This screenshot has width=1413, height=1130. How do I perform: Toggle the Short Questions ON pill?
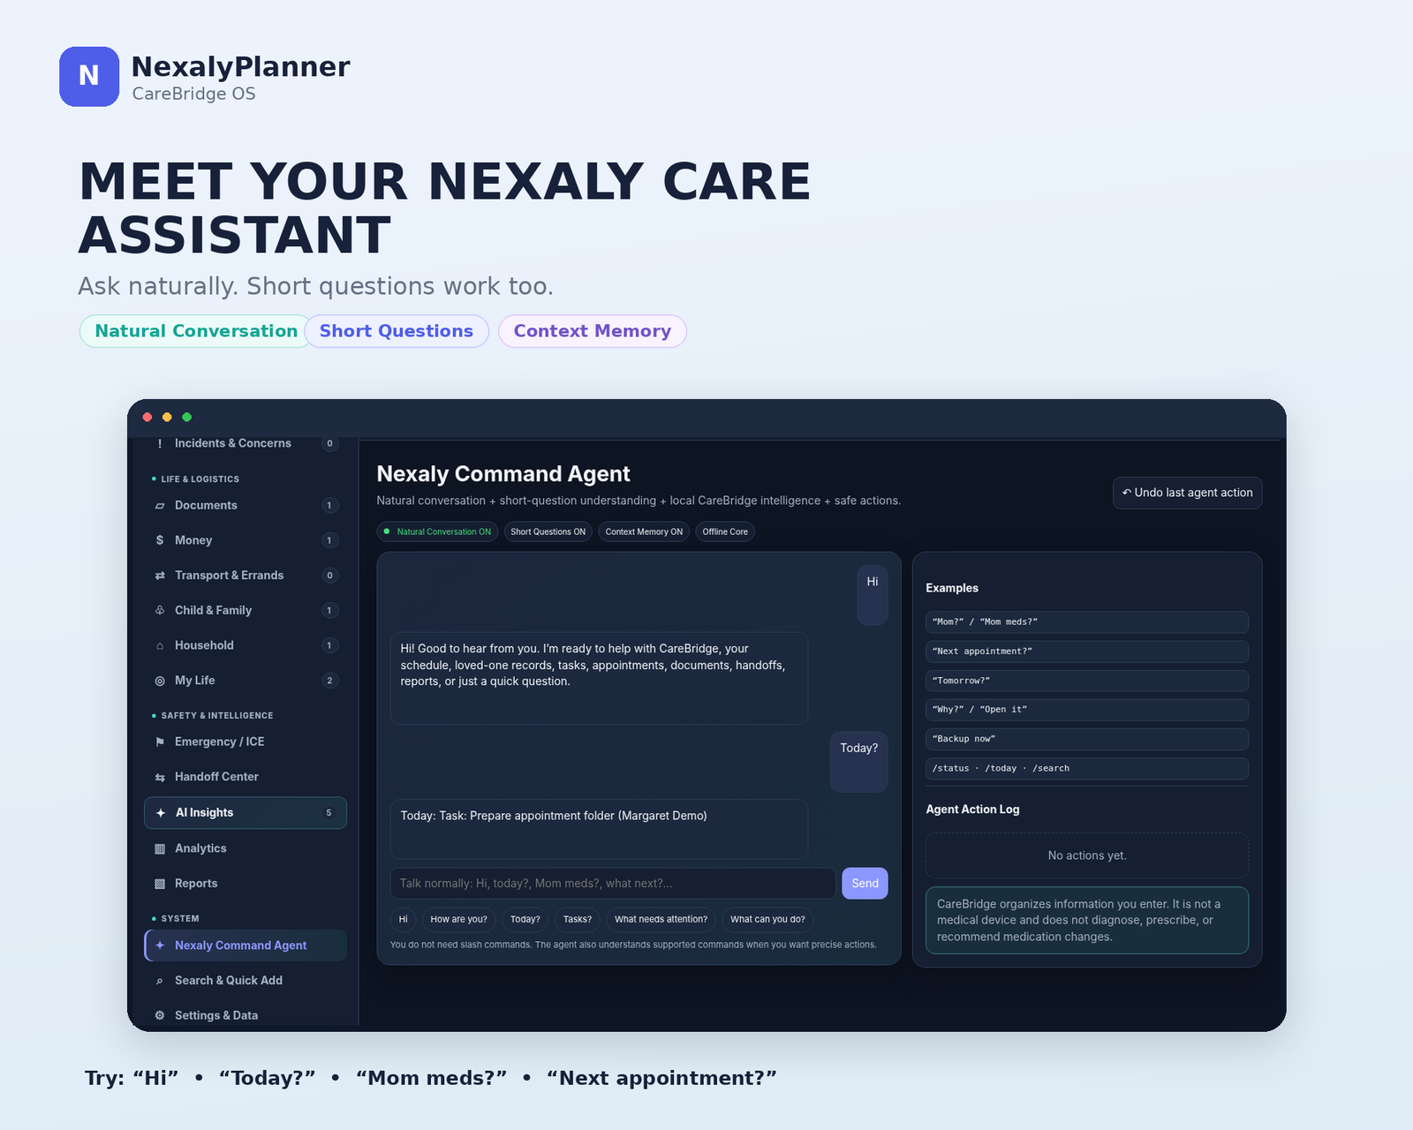548,531
